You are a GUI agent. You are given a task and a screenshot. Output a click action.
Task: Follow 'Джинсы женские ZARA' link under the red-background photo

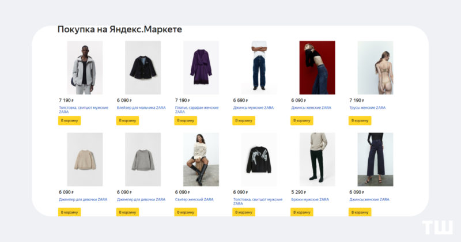311,108
